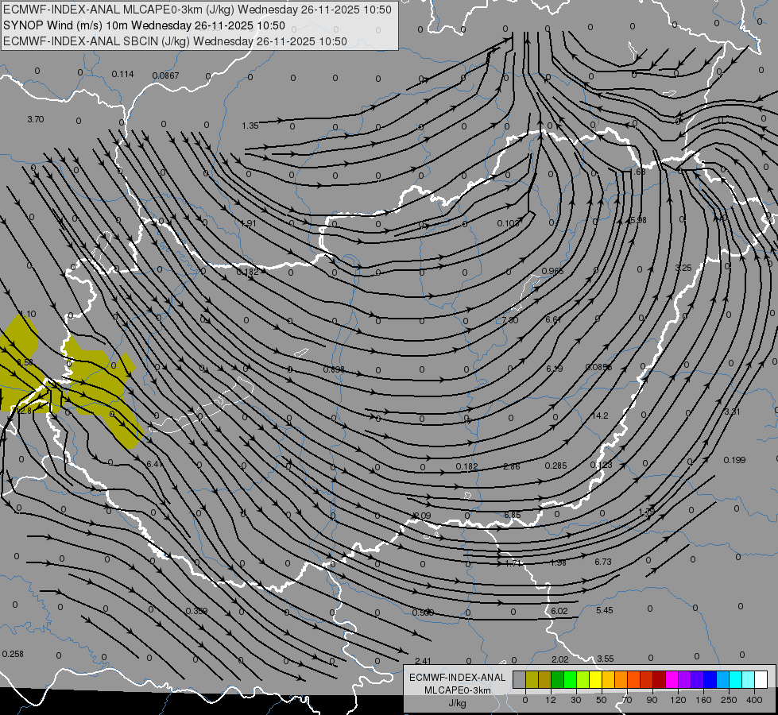Click the map value 6.73

point(603,562)
